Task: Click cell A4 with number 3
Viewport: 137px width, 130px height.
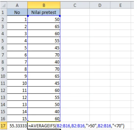Action: pyautogui.click(x=17, y=33)
